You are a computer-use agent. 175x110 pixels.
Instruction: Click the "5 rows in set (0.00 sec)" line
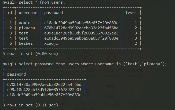click(x=30, y=54)
